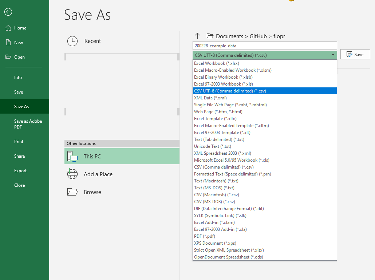Screen dimensions: 375x280
Task: Select SYLK (Symbolic Link) (*.slk)
Action: [265, 216]
